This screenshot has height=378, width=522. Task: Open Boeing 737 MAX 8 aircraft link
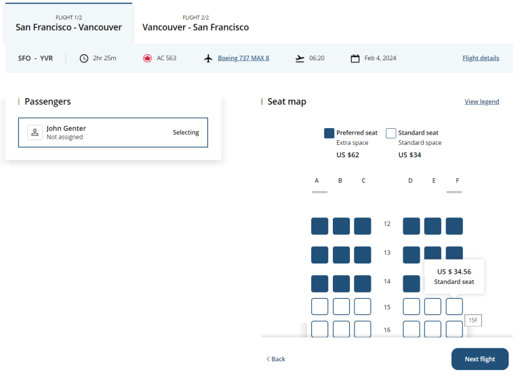point(243,58)
